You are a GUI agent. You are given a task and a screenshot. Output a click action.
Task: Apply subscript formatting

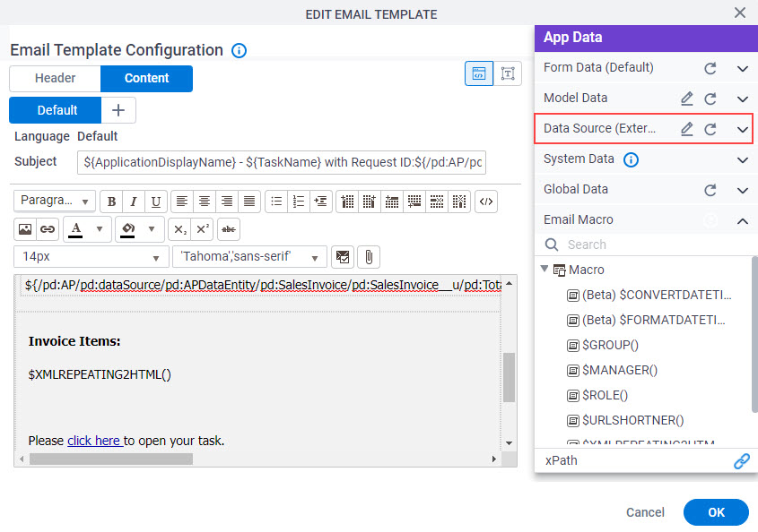pos(179,229)
